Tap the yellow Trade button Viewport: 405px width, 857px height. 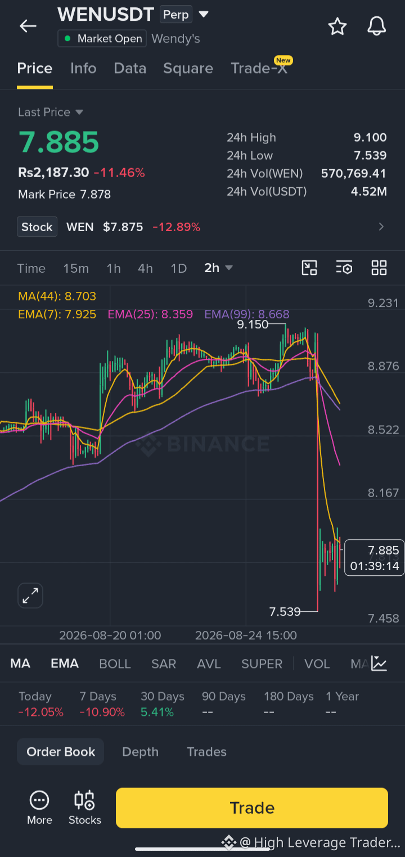tap(252, 808)
